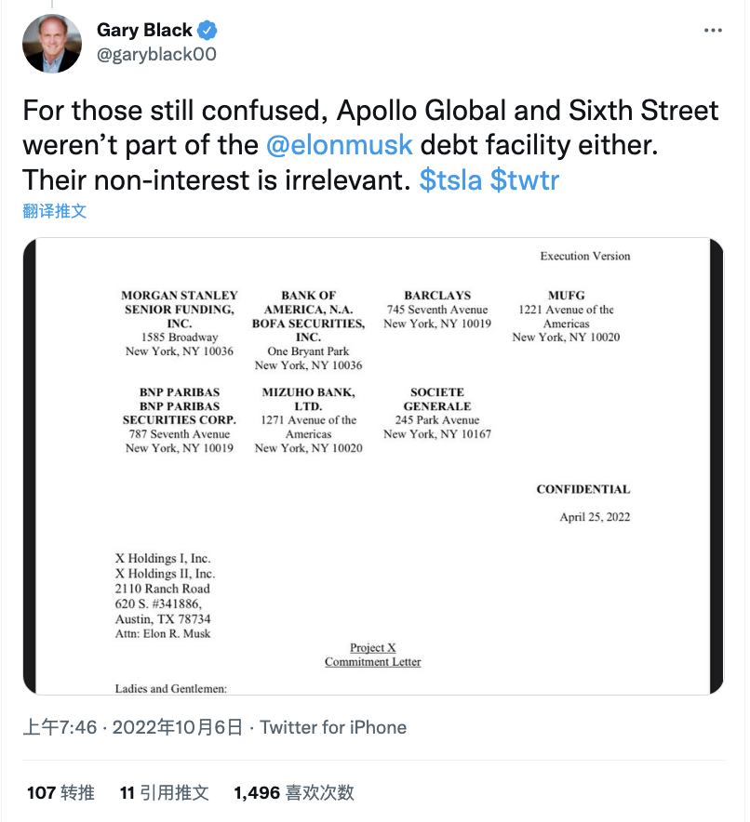Click 翻译推文 to translate the tweet

click(55, 211)
